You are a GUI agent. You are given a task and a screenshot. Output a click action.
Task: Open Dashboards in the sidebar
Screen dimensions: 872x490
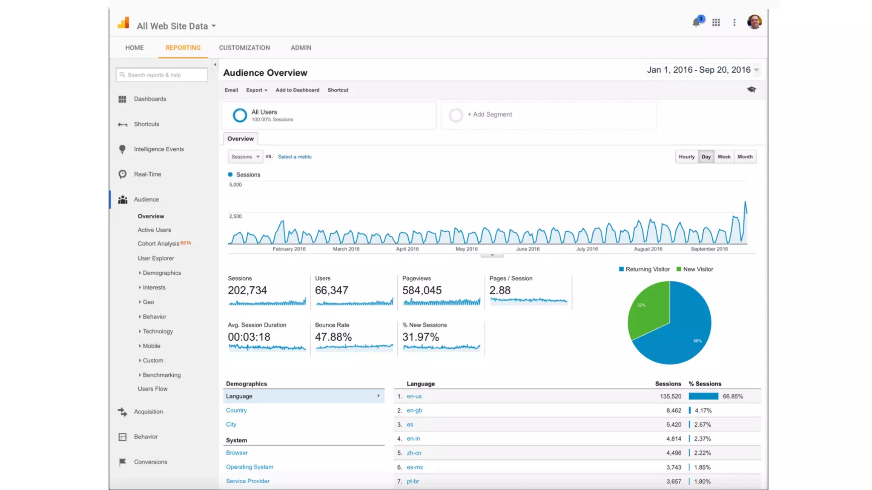tap(150, 99)
